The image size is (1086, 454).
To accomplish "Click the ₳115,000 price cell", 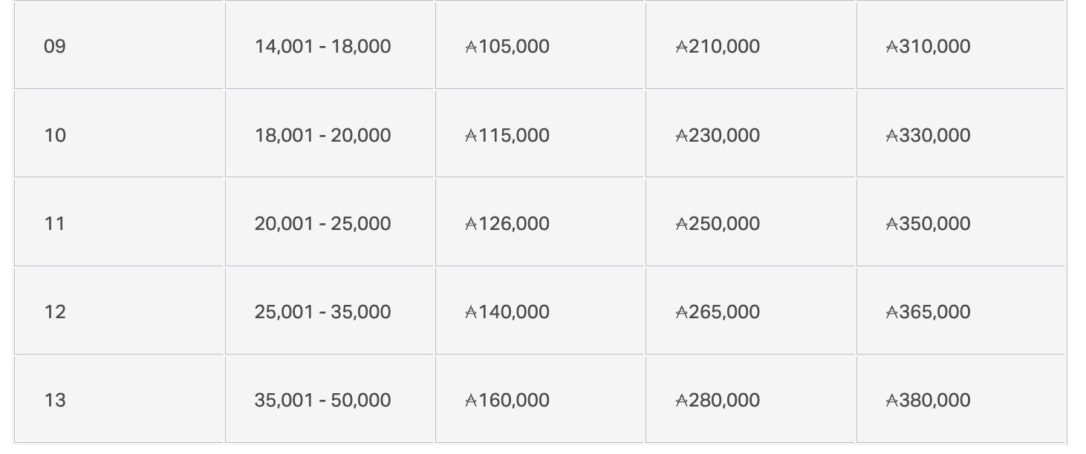I will [507, 135].
